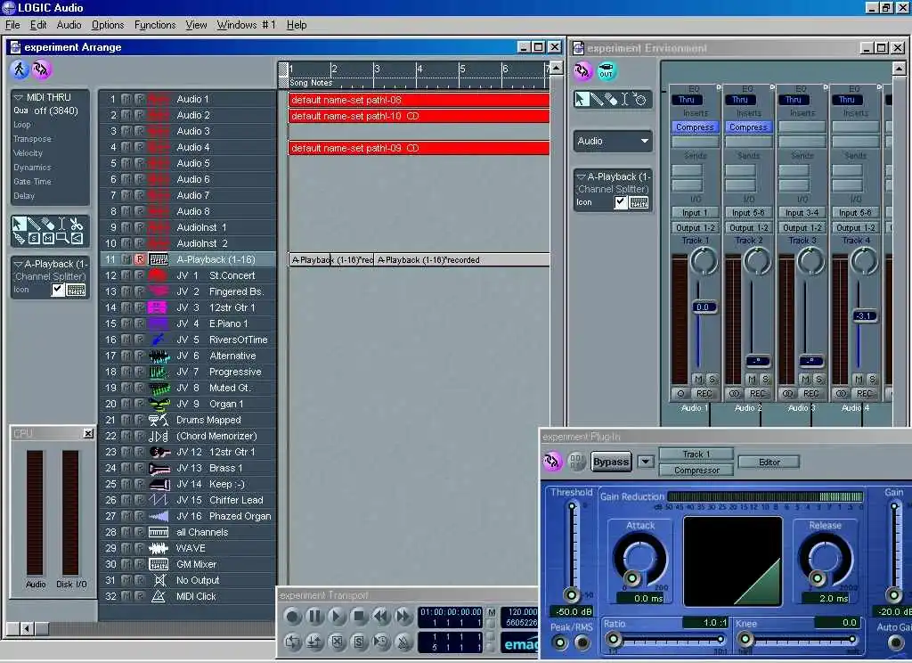Select the solo tool in Arrange toolbox
Image resolution: width=912 pixels, height=663 pixels.
coord(34,238)
